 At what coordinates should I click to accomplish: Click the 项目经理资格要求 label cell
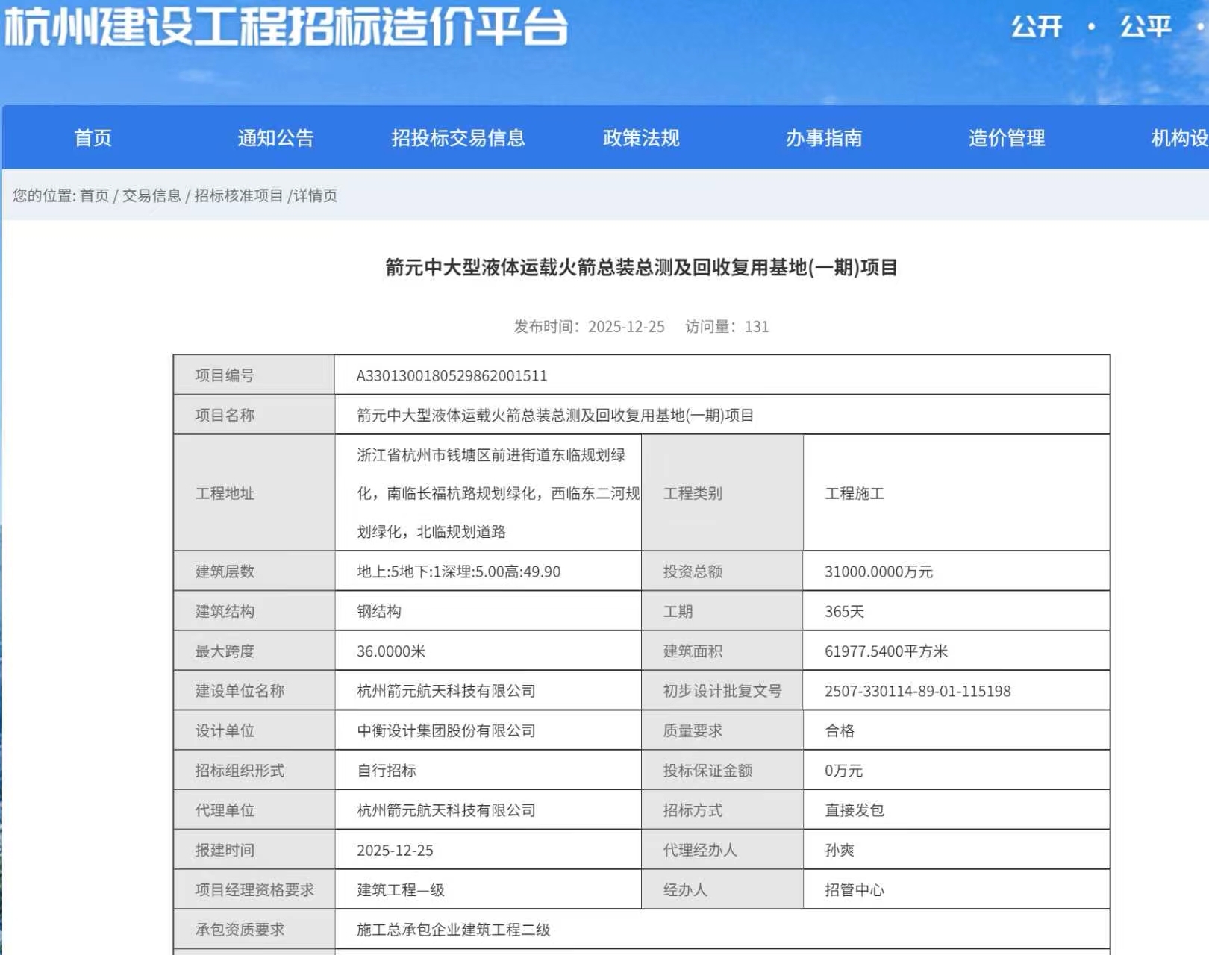254,890
